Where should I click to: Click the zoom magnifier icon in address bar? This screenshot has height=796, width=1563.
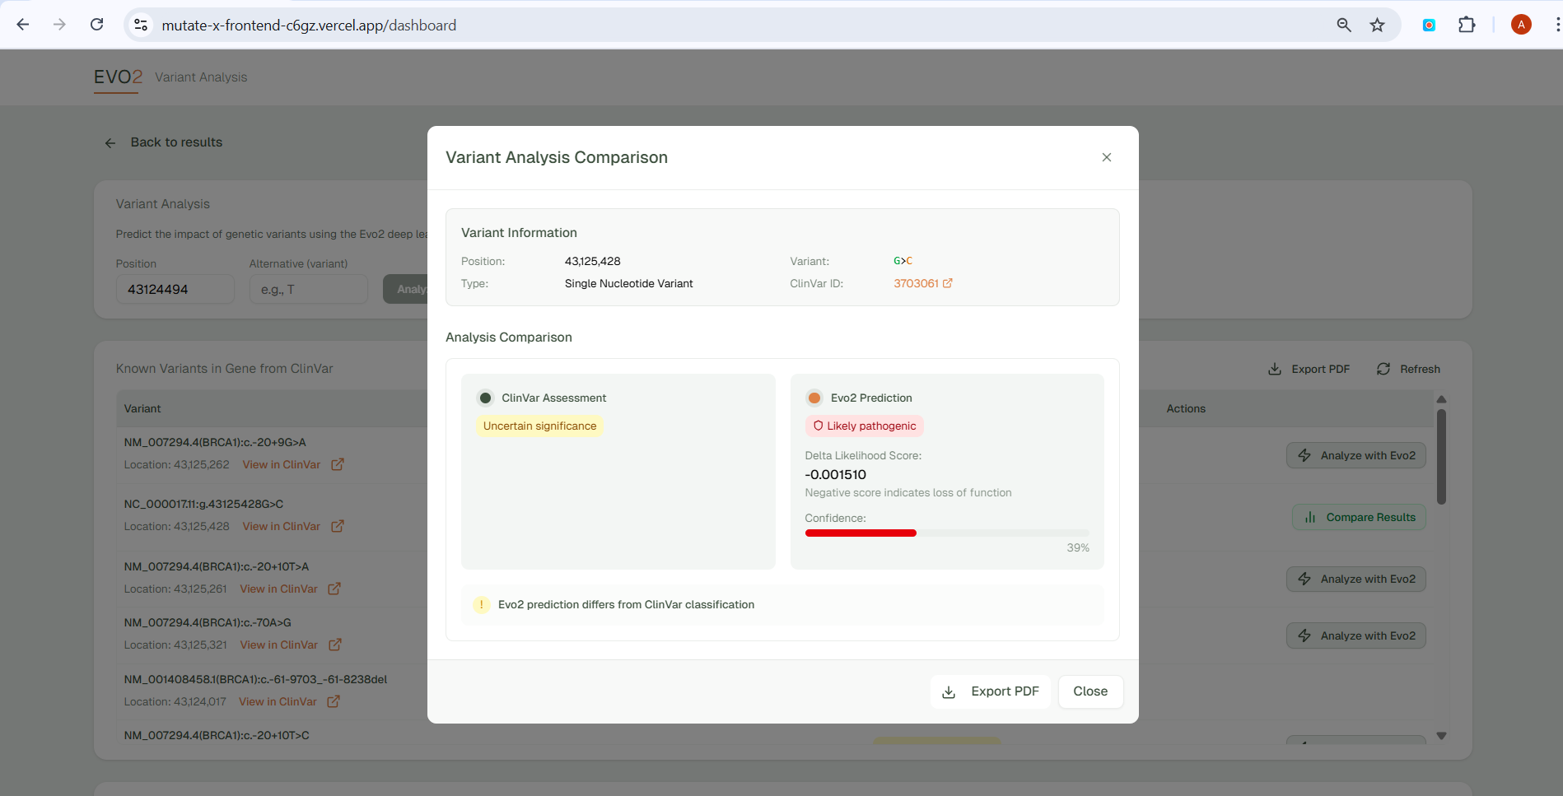(x=1344, y=26)
